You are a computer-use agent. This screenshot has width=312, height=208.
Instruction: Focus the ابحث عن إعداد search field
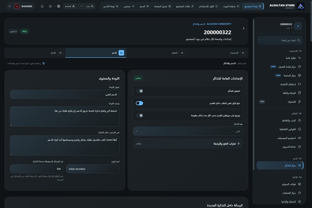280,40
